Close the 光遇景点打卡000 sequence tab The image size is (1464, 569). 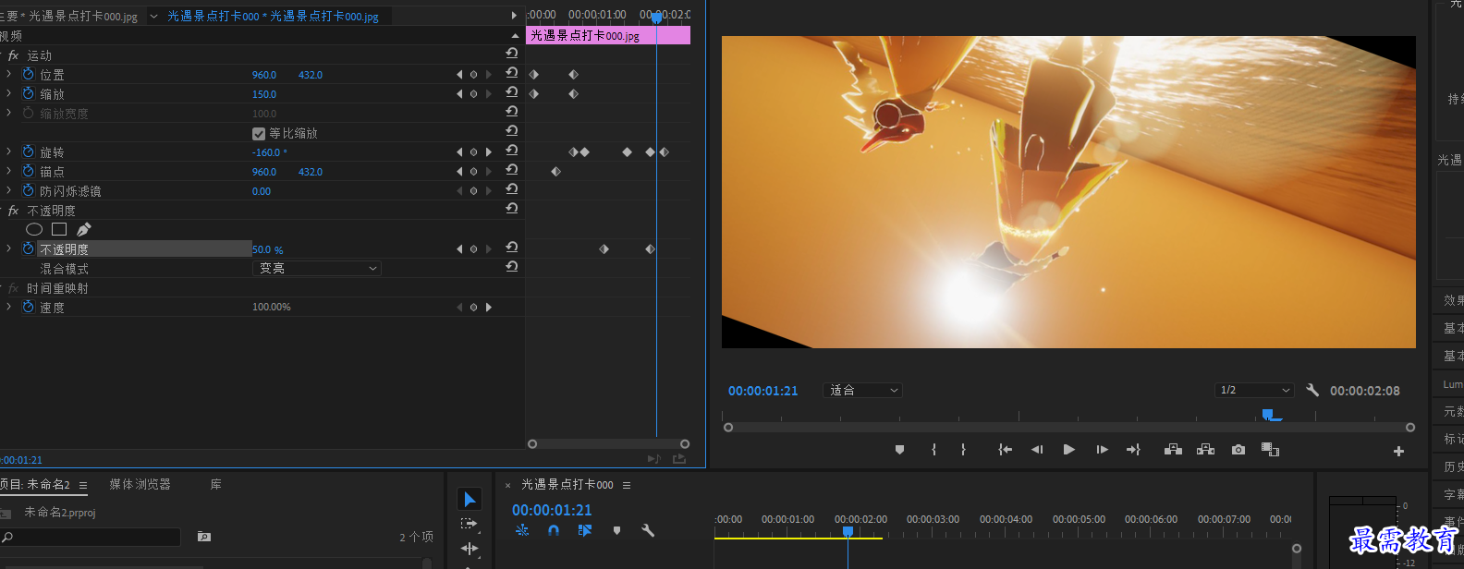[x=507, y=485]
